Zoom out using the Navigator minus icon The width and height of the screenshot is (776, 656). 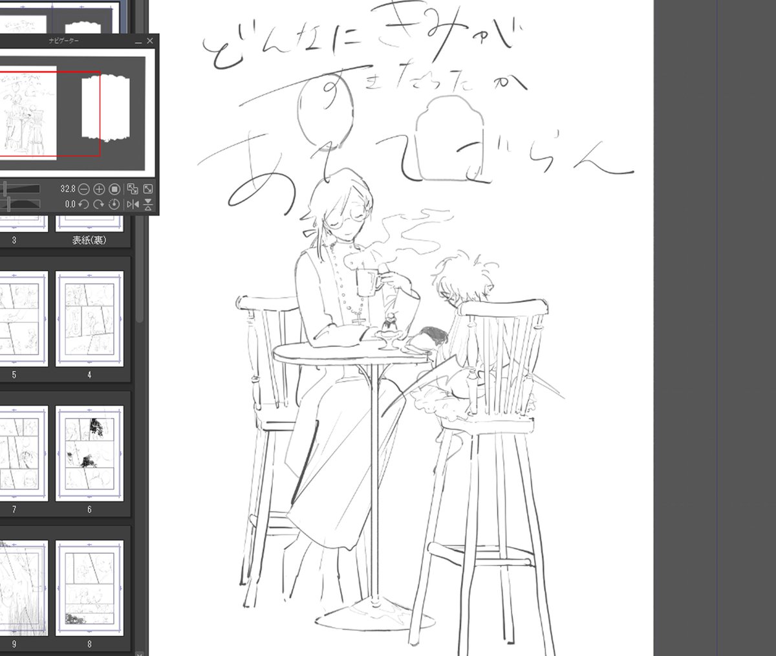pos(84,190)
